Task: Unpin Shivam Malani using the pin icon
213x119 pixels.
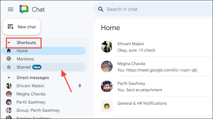Action: coord(80,86)
